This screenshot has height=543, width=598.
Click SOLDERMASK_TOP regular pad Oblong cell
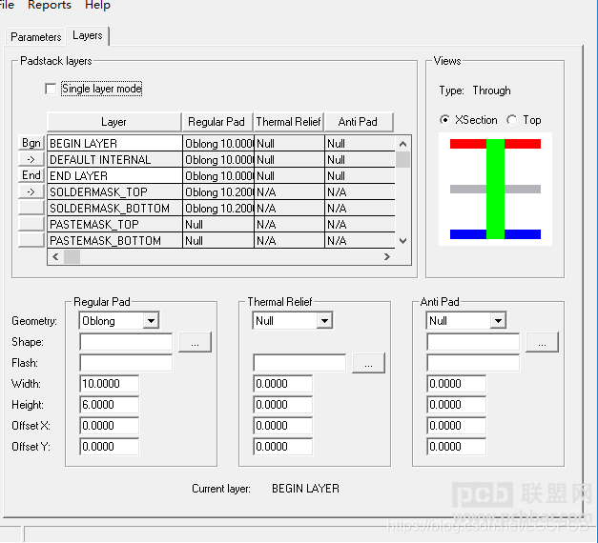click(x=218, y=192)
